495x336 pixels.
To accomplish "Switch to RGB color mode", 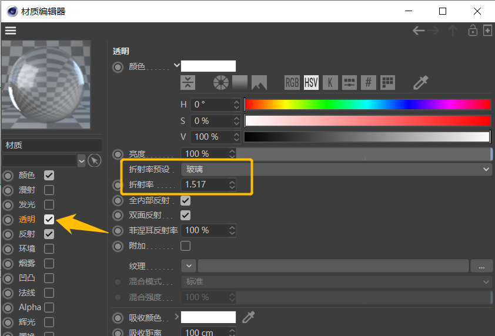I will 292,83.
